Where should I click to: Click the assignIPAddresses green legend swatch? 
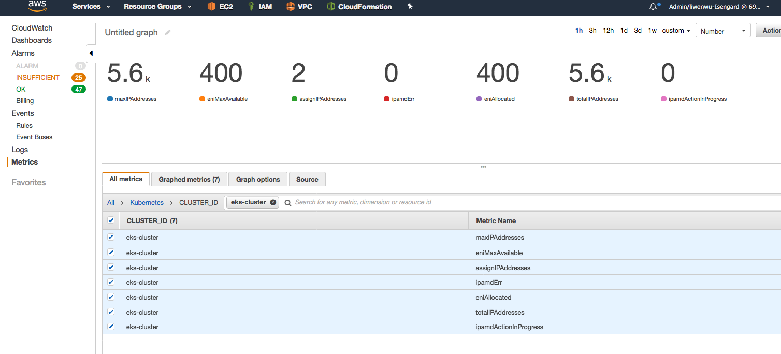295,99
